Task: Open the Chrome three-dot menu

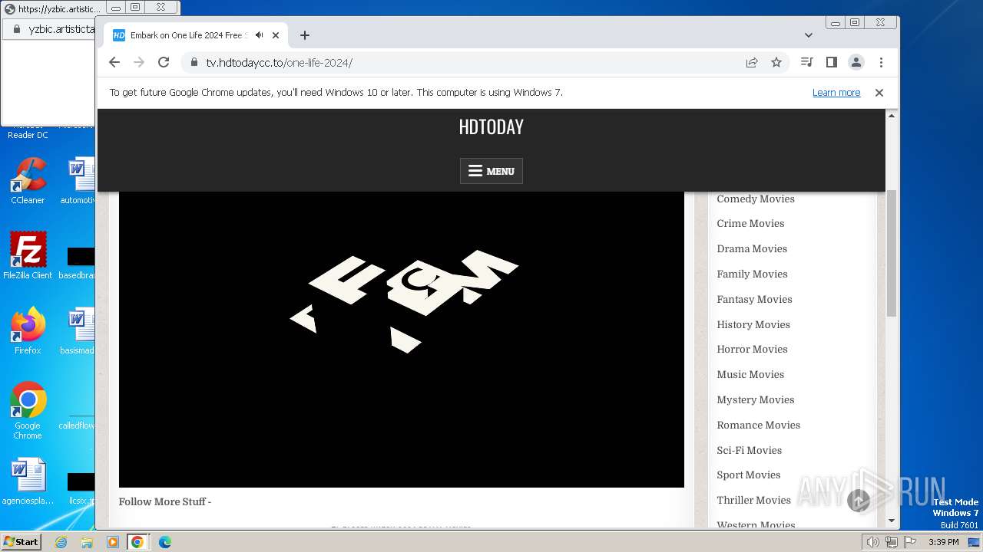Action: click(881, 63)
